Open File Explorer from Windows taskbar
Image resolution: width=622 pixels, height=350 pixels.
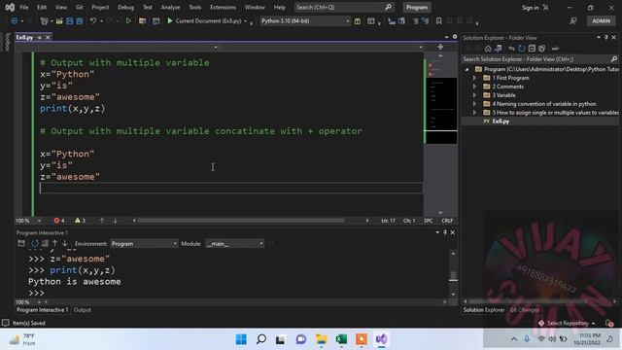[x=321, y=339]
